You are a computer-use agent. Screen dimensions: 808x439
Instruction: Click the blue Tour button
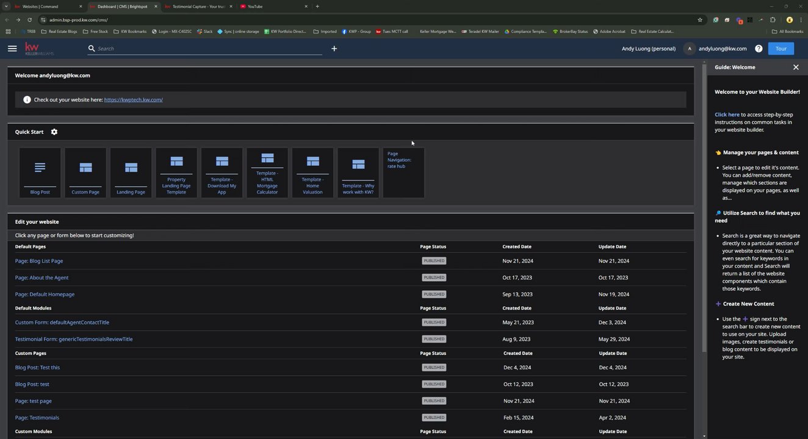pos(781,48)
